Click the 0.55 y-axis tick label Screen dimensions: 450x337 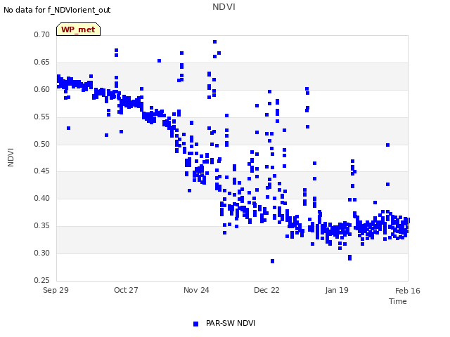pyautogui.click(x=42, y=117)
